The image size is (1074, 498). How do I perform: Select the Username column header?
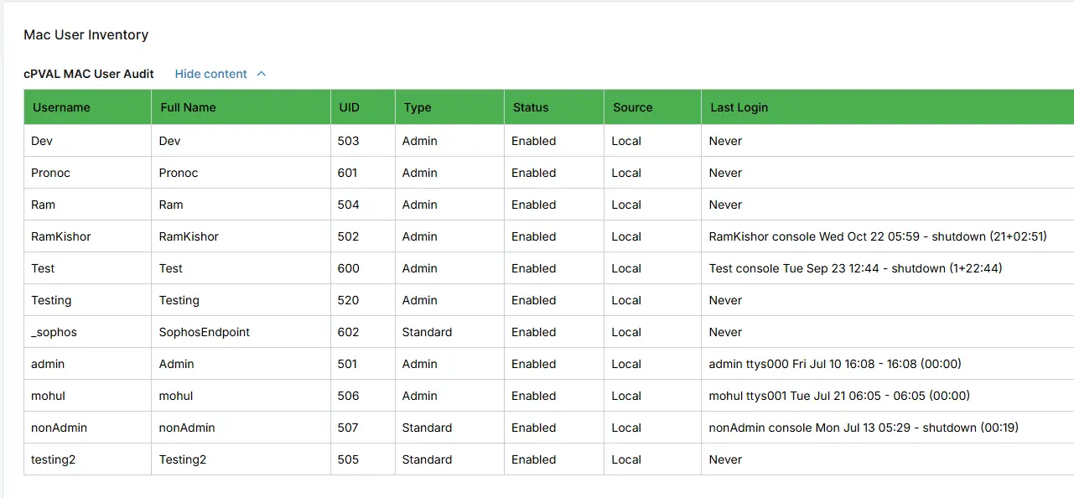(87, 107)
